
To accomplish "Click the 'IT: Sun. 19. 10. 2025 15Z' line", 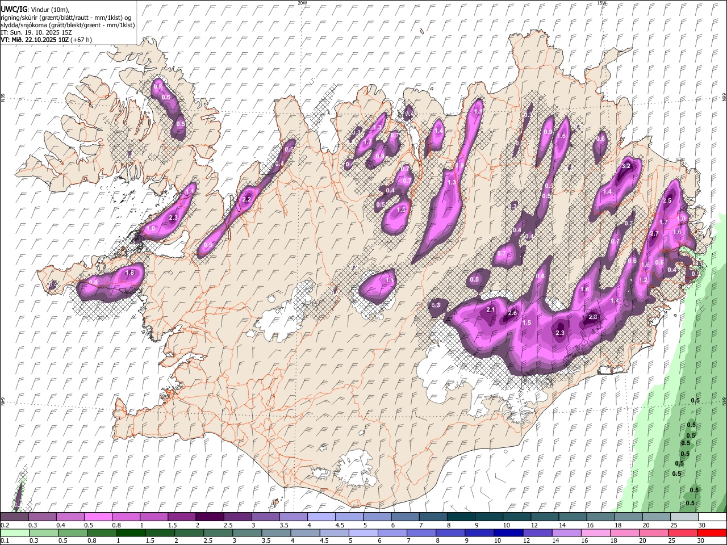I will coord(36,32).
